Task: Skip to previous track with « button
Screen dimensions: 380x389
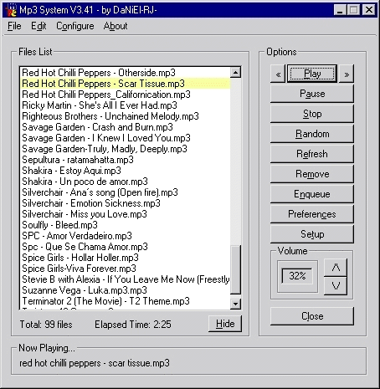Action: (x=278, y=74)
